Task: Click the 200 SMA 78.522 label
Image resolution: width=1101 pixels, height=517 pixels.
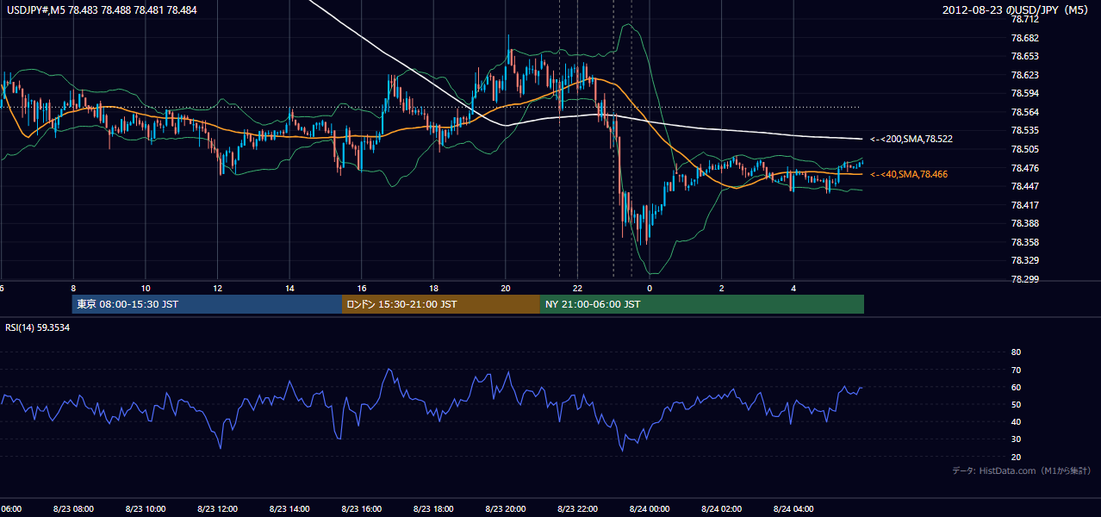Action: click(x=911, y=139)
